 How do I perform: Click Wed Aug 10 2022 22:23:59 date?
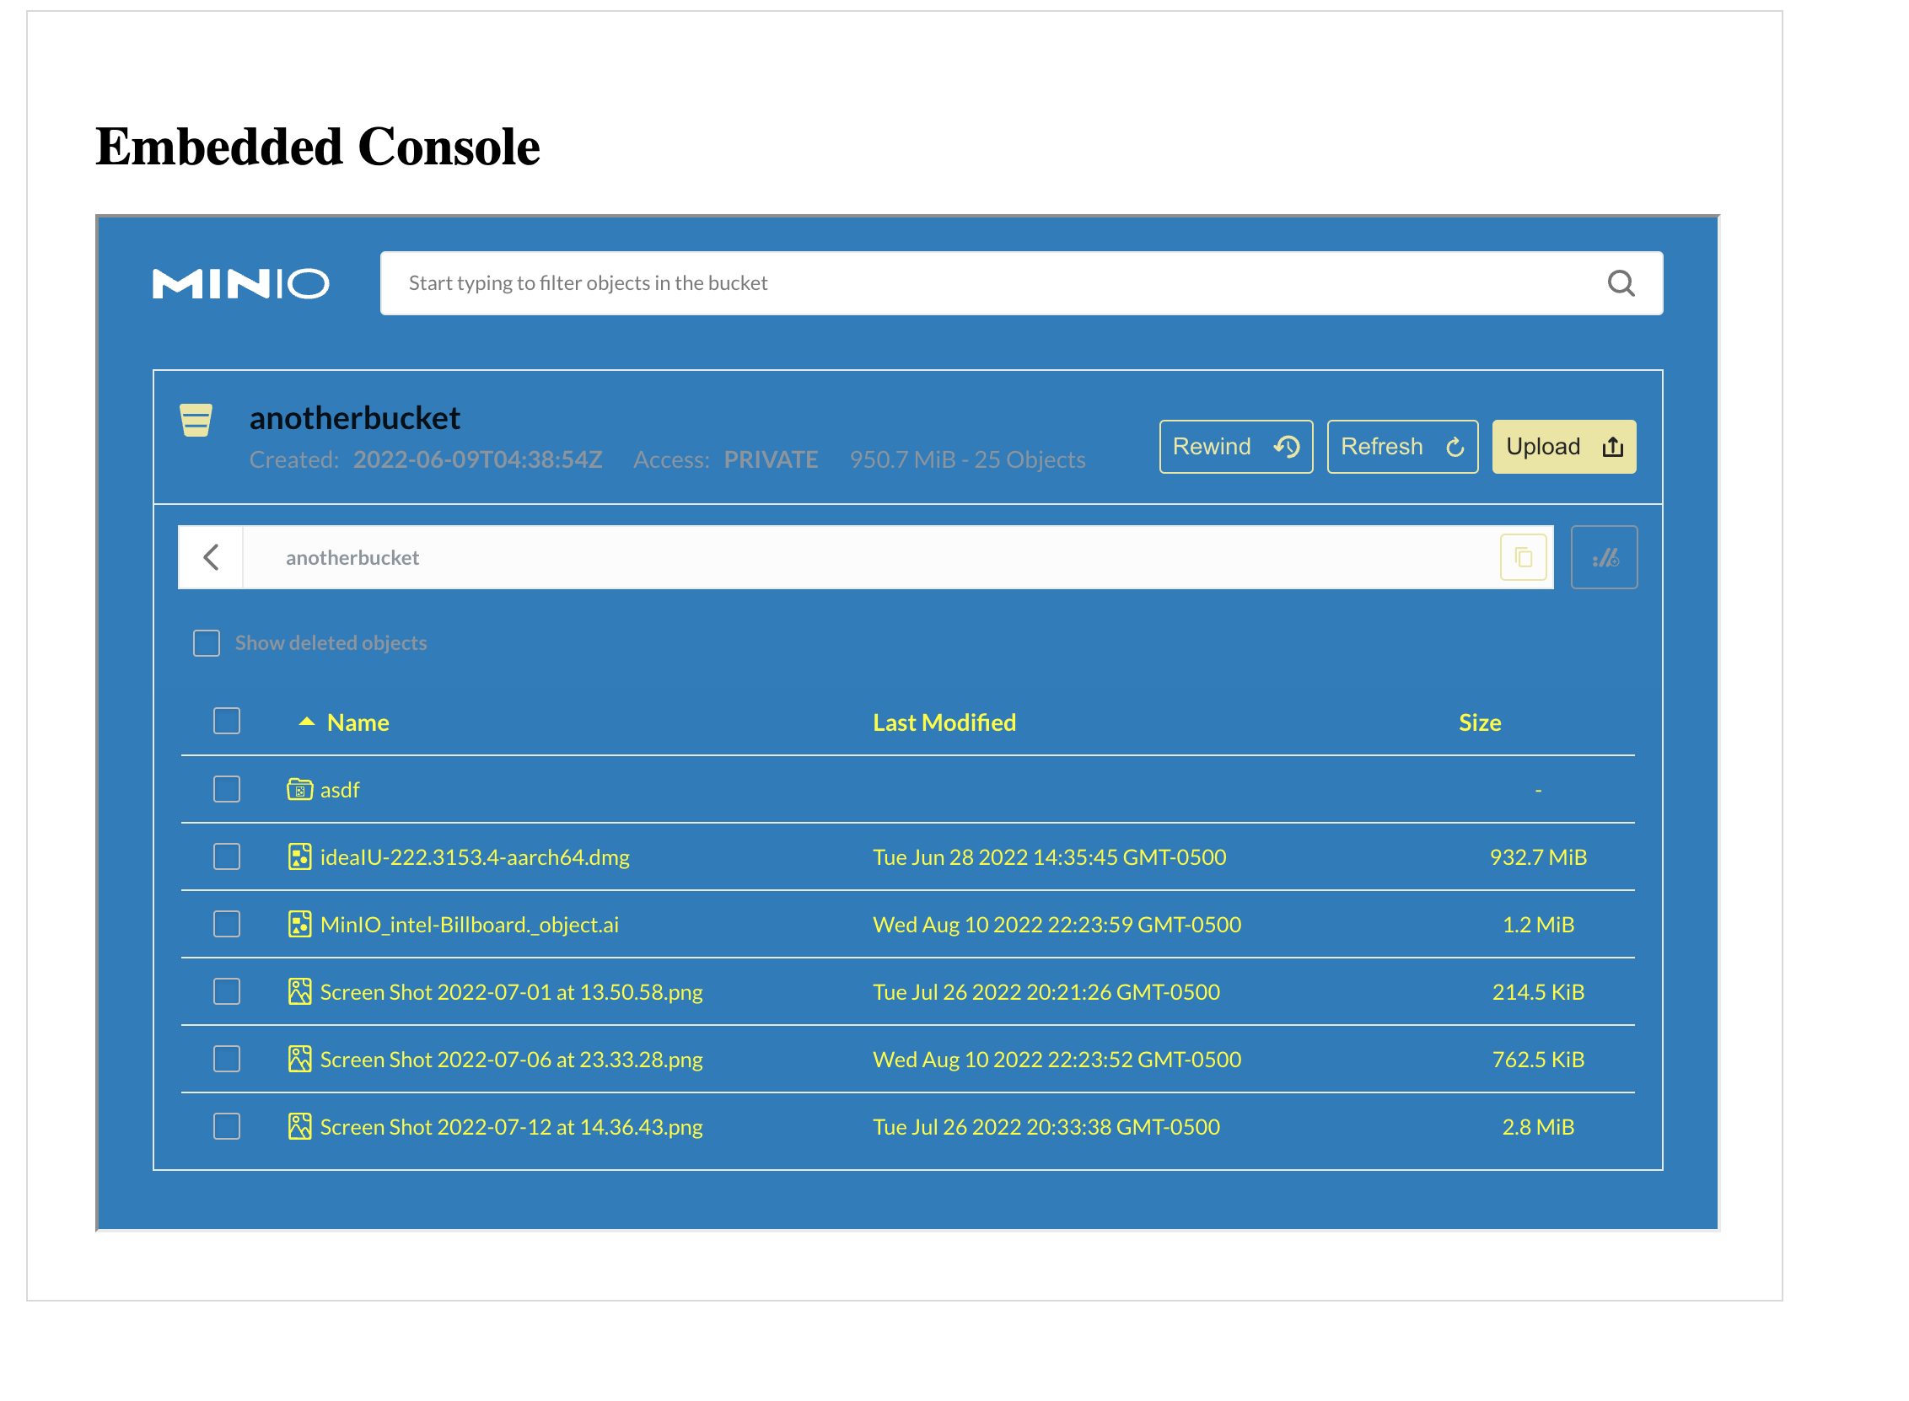(1057, 925)
